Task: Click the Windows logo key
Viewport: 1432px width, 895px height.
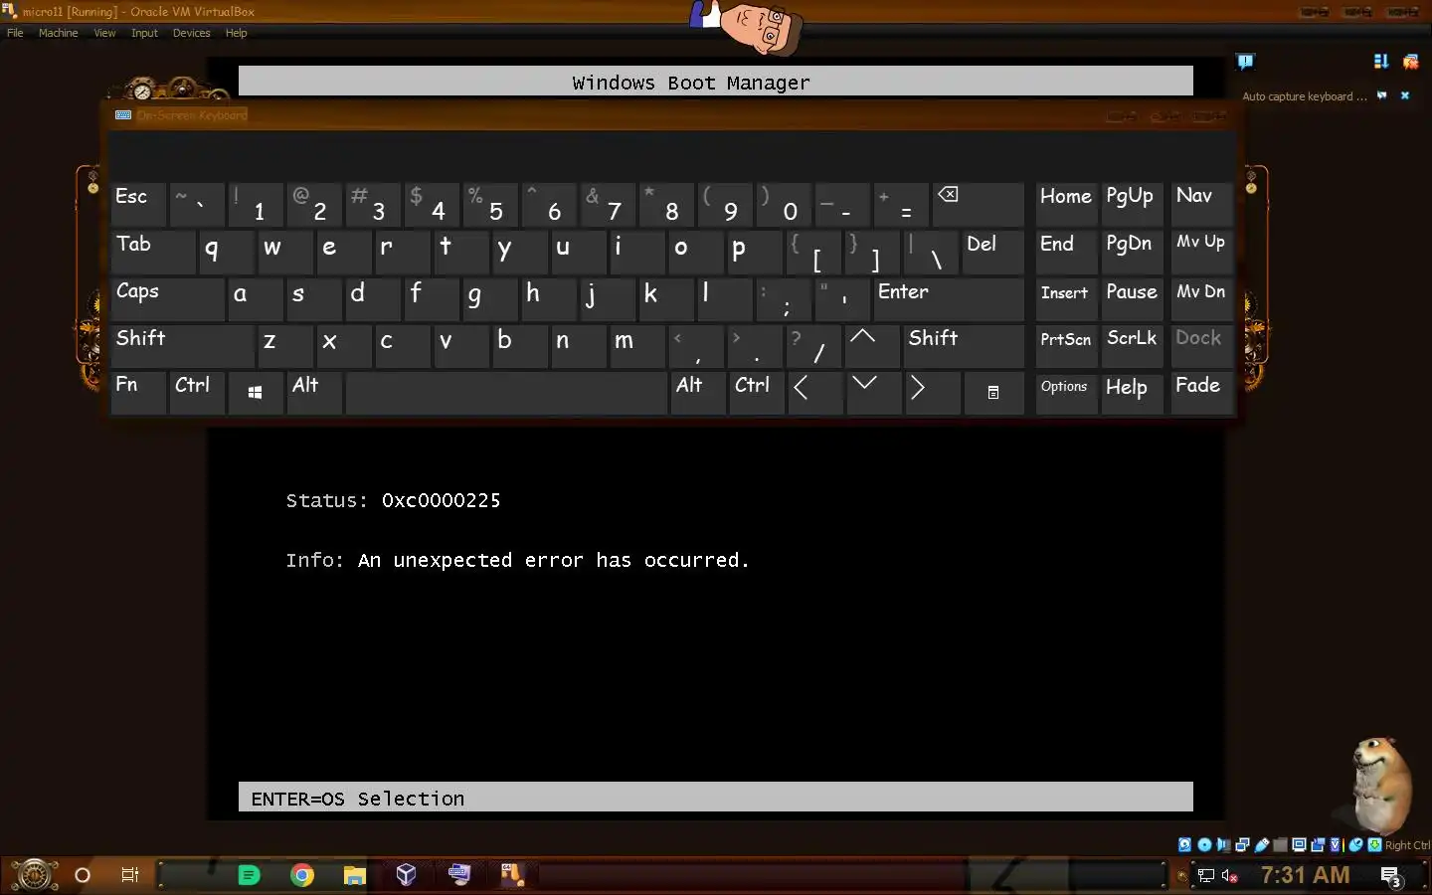Action: tap(255, 393)
